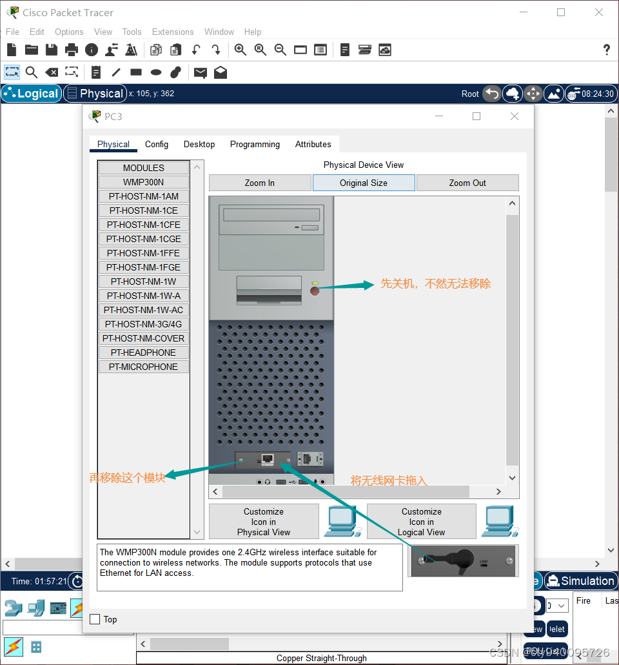Open Network Information icon
Viewport: 619px width, 665px height.
point(92,50)
